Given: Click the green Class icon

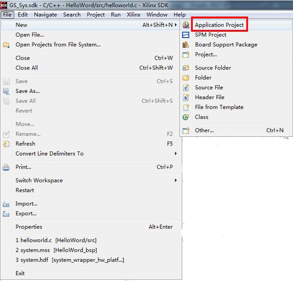Looking at the screenshot, I should pyautogui.click(x=186, y=117).
